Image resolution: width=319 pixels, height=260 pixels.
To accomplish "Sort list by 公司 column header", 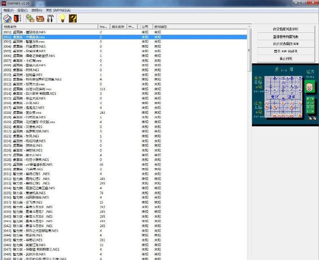I will click(x=147, y=27).
